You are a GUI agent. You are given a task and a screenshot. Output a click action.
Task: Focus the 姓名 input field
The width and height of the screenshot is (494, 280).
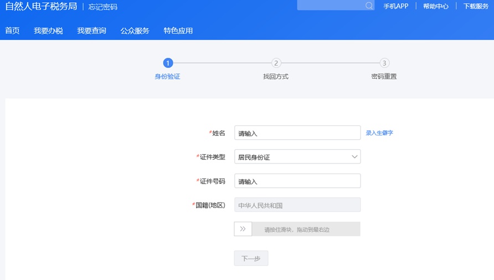(x=297, y=133)
